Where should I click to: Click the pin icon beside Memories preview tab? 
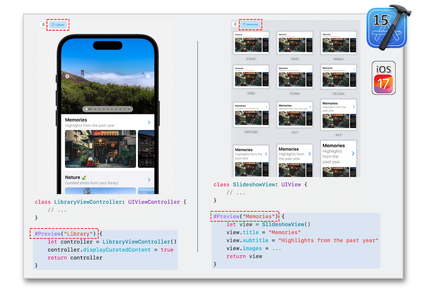(x=235, y=24)
